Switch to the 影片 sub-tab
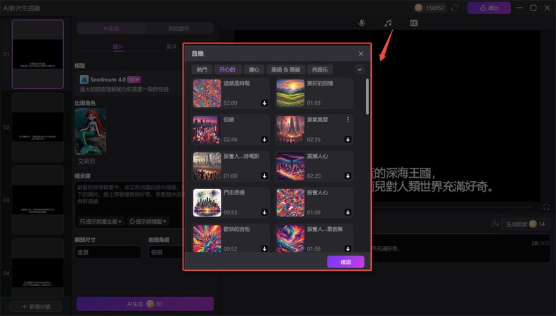The height and width of the screenshot is (316, 556). [x=172, y=47]
